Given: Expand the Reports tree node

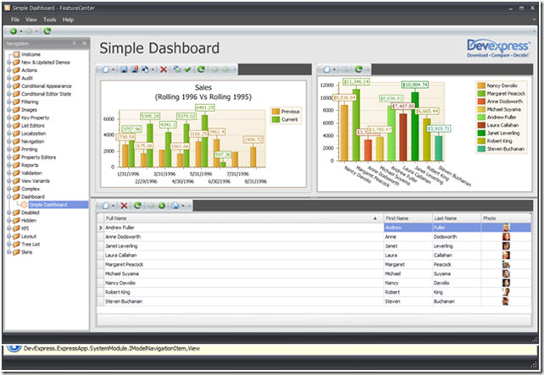Looking at the screenshot, I should coord(9,165).
